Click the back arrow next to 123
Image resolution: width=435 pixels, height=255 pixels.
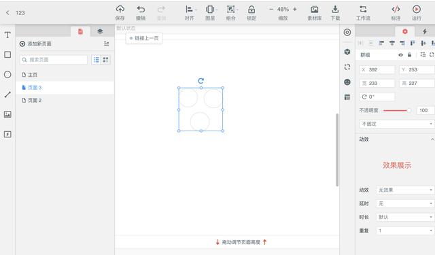click(7, 12)
